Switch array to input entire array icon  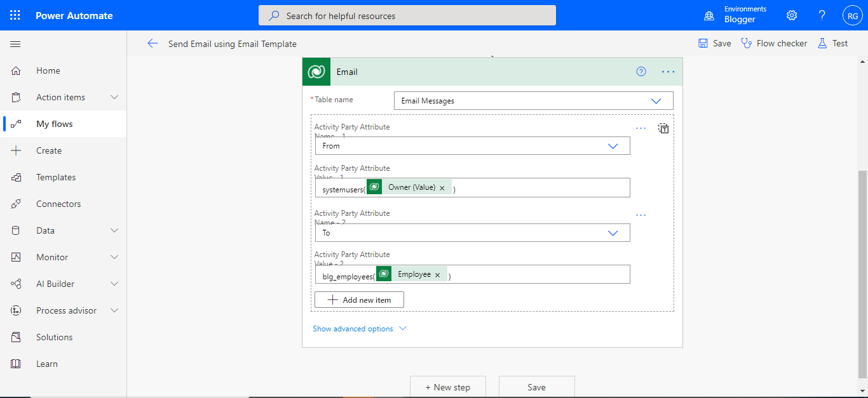[663, 128]
